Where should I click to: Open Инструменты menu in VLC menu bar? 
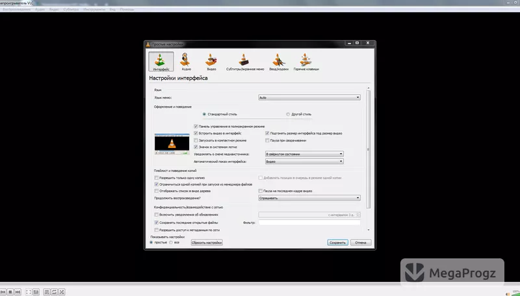click(94, 9)
